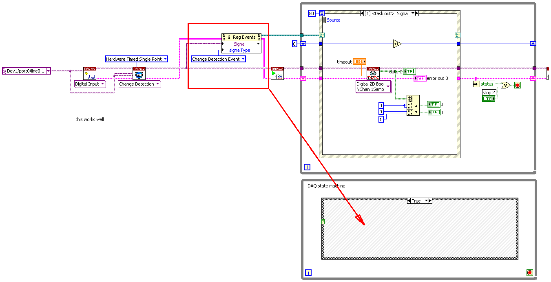551x282 pixels.
Task: Click the DAQ state machine iteration terminal i
Action: pyautogui.click(x=308, y=273)
